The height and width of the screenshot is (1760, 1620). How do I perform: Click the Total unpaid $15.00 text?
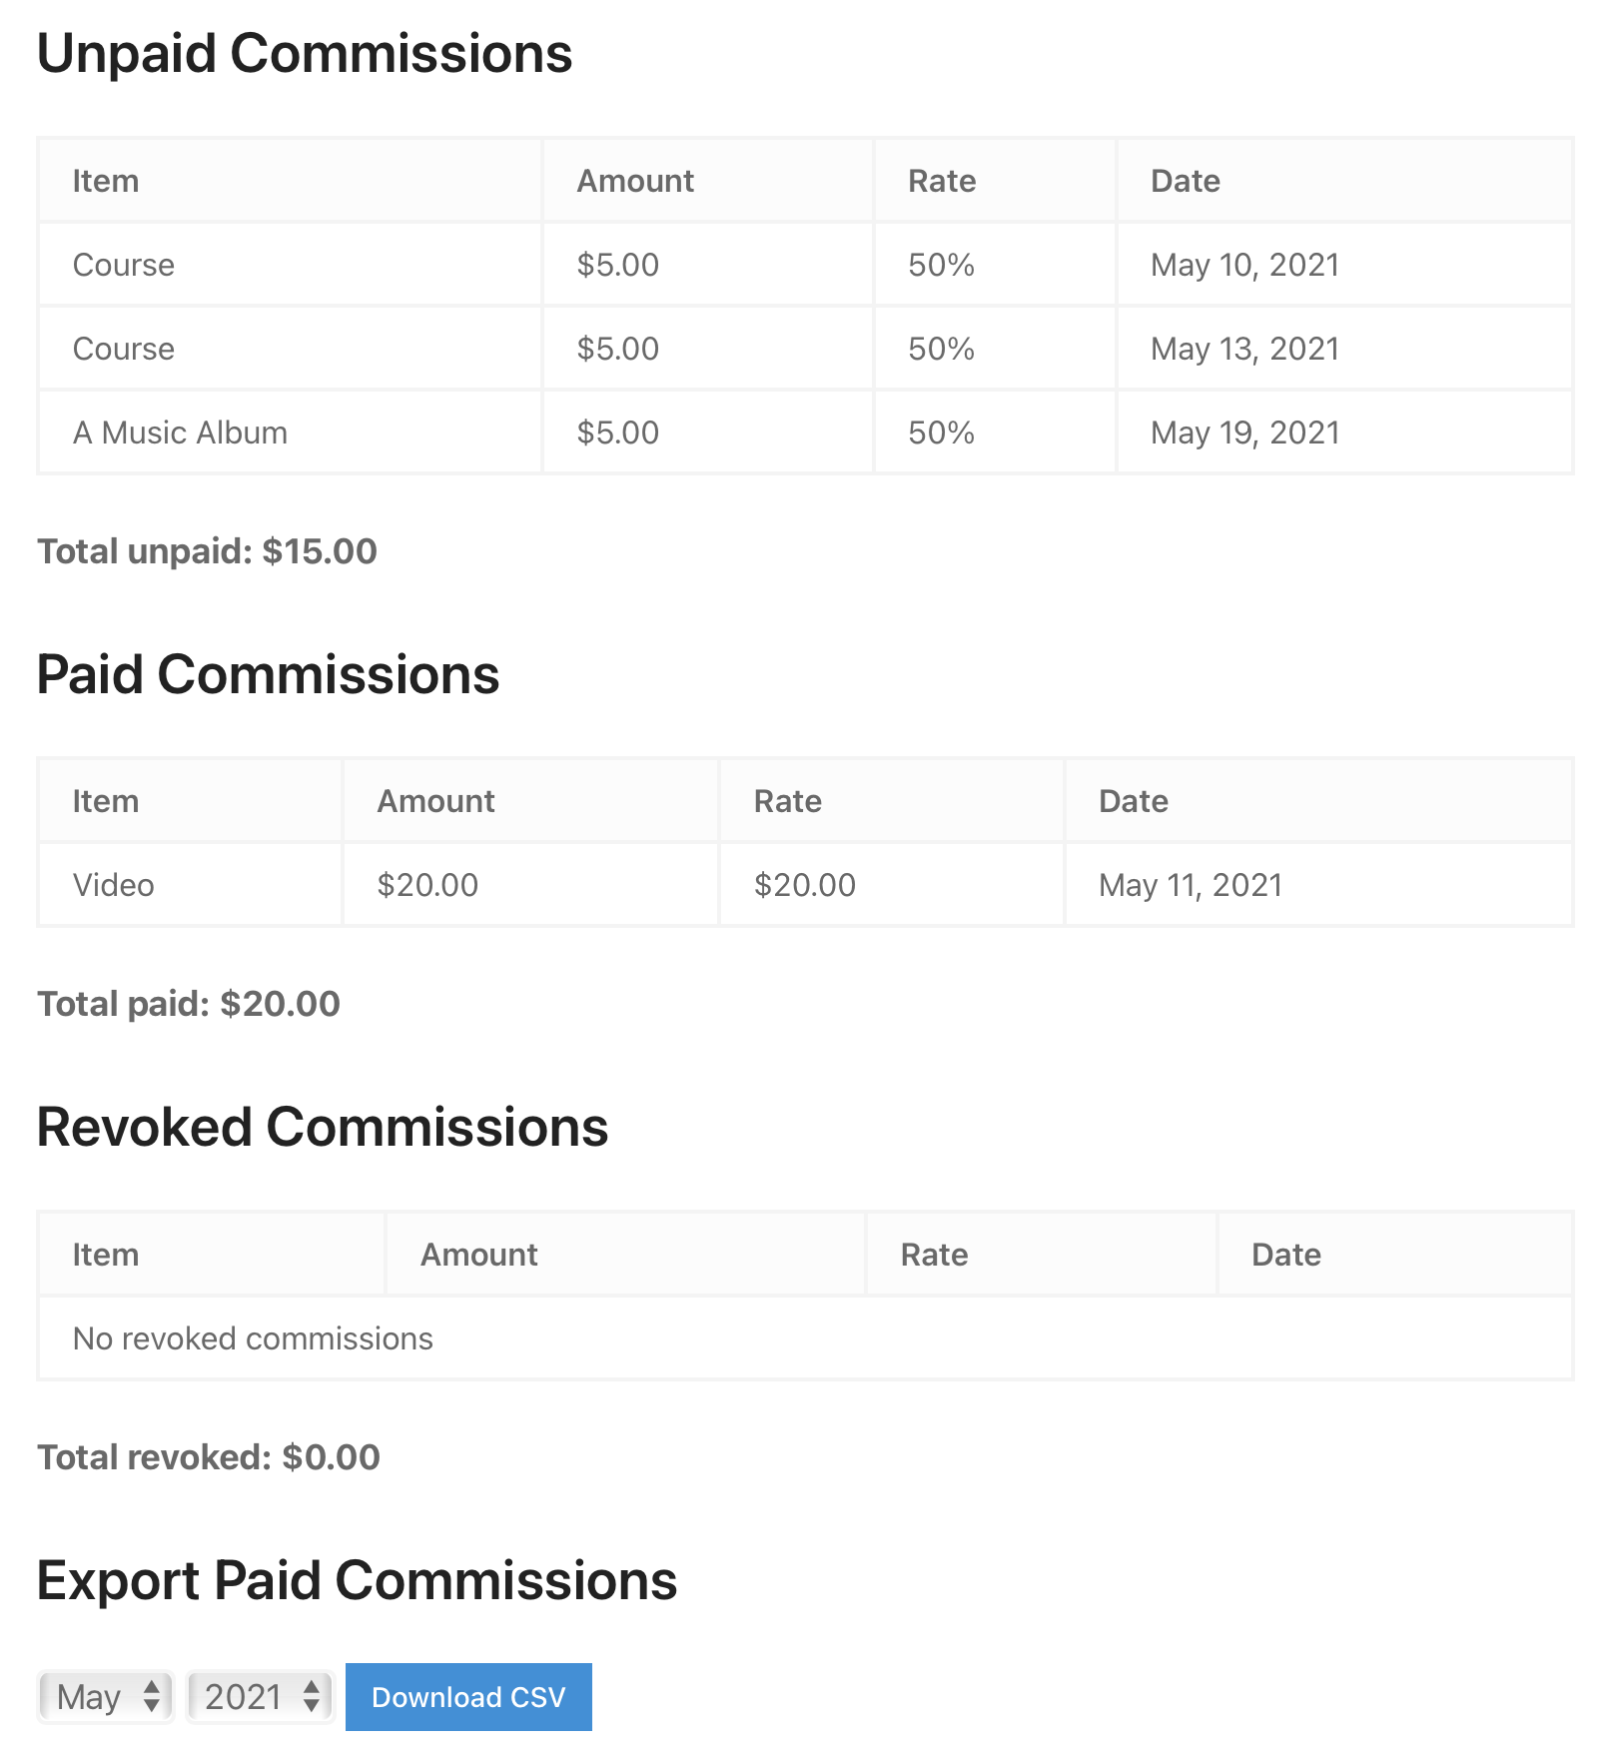pyautogui.click(x=207, y=551)
